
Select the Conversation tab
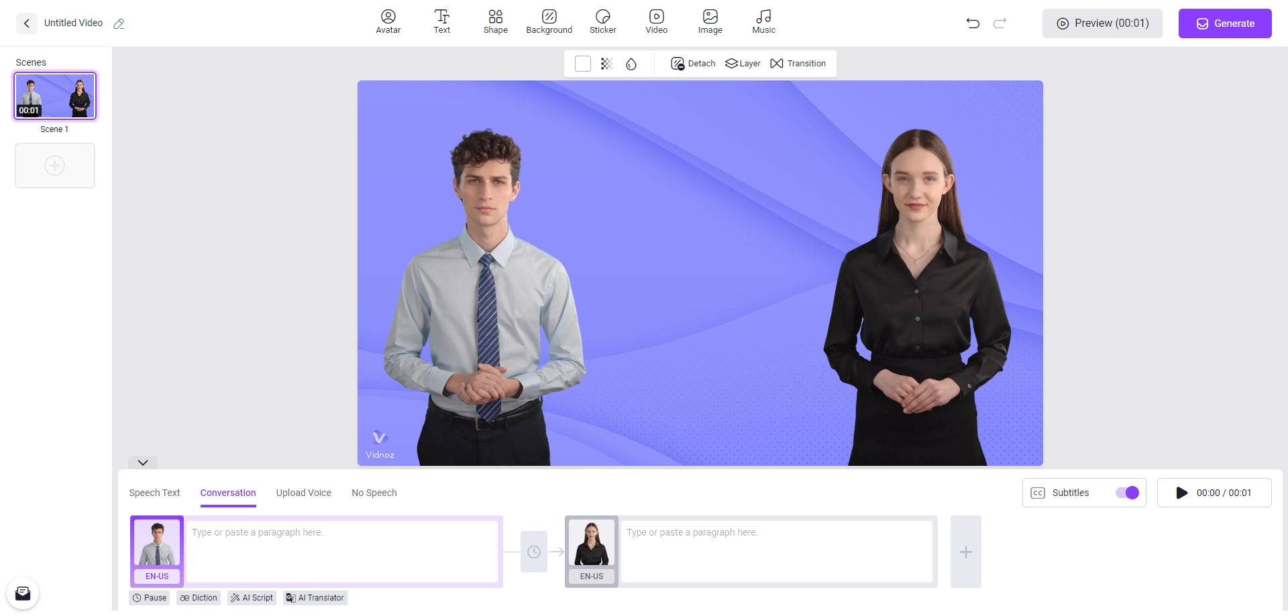[228, 493]
